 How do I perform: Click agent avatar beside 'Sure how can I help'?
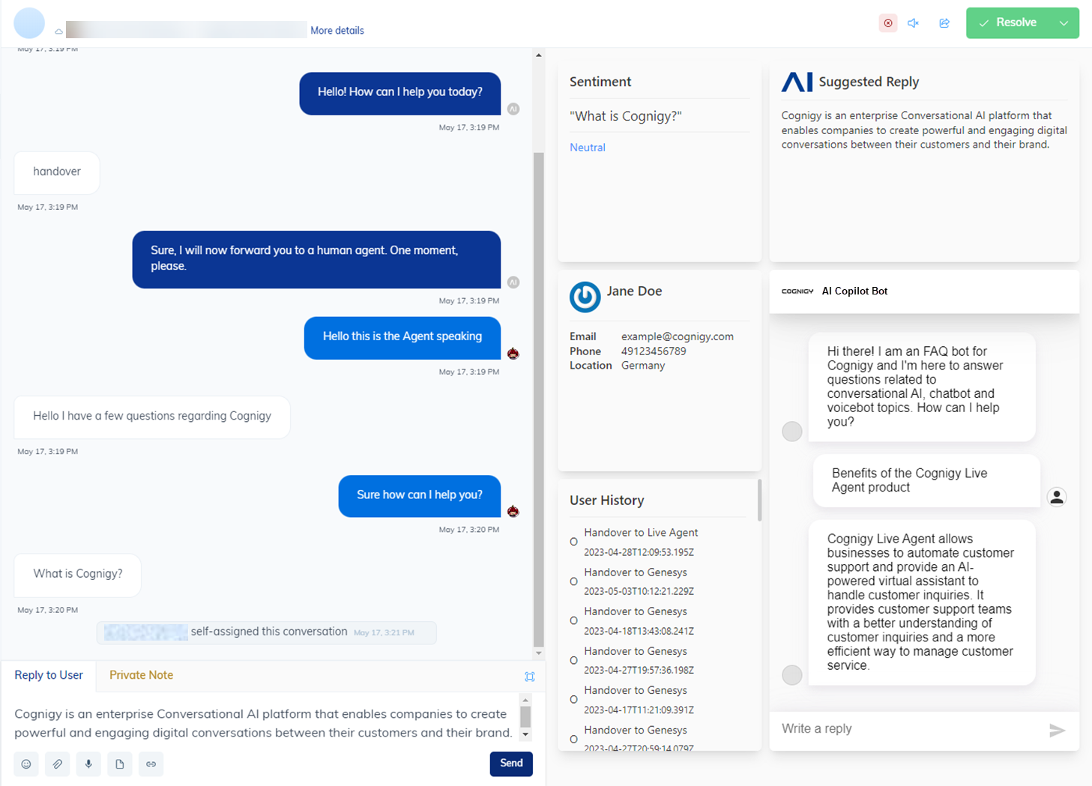513,512
